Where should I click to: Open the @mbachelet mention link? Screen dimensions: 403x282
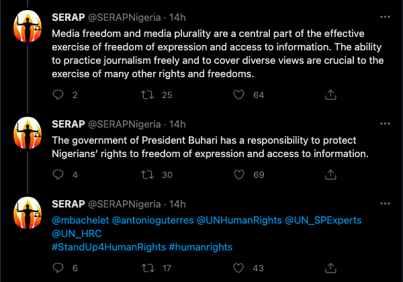[79, 220]
